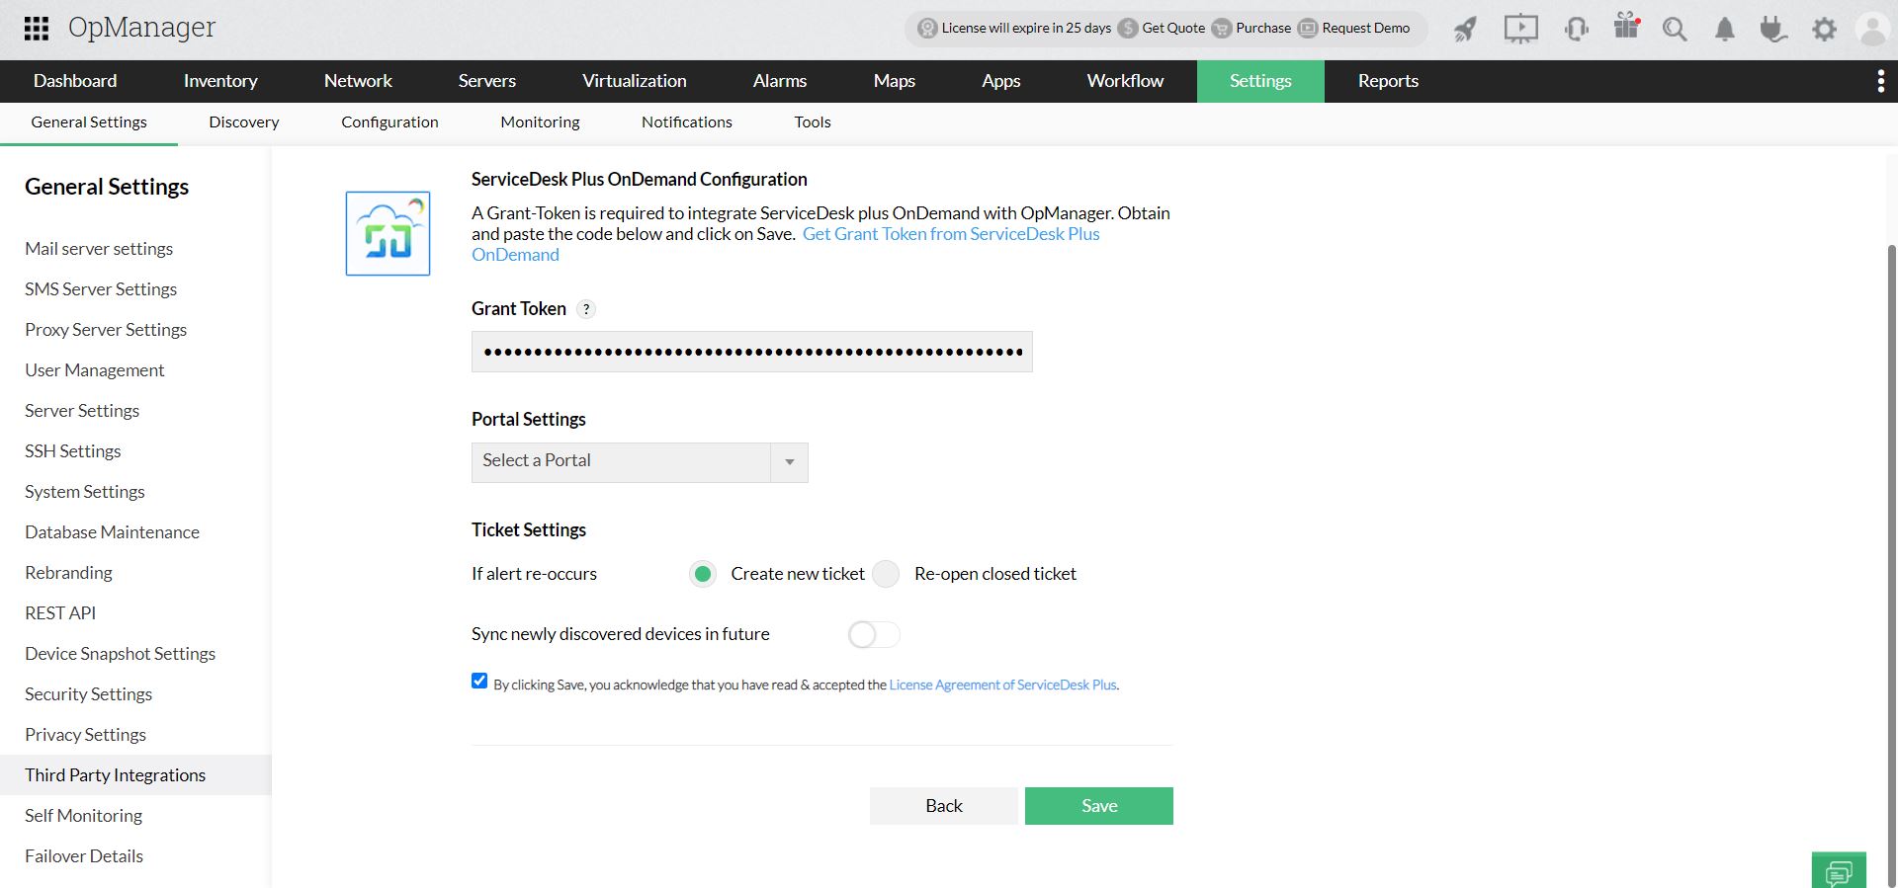Open User Management settings
The width and height of the screenshot is (1898, 888).
coord(95,370)
